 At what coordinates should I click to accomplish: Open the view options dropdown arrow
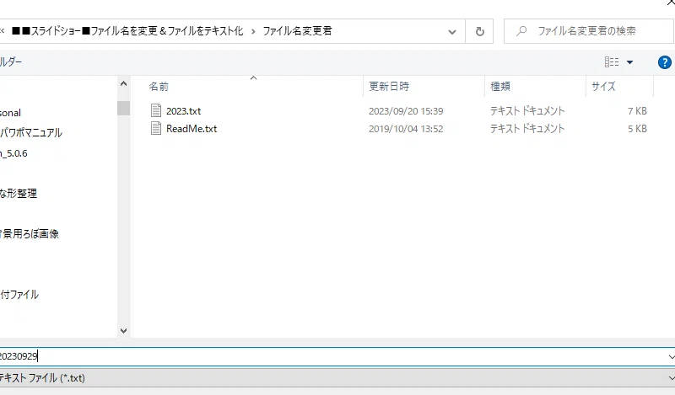tap(629, 62)
